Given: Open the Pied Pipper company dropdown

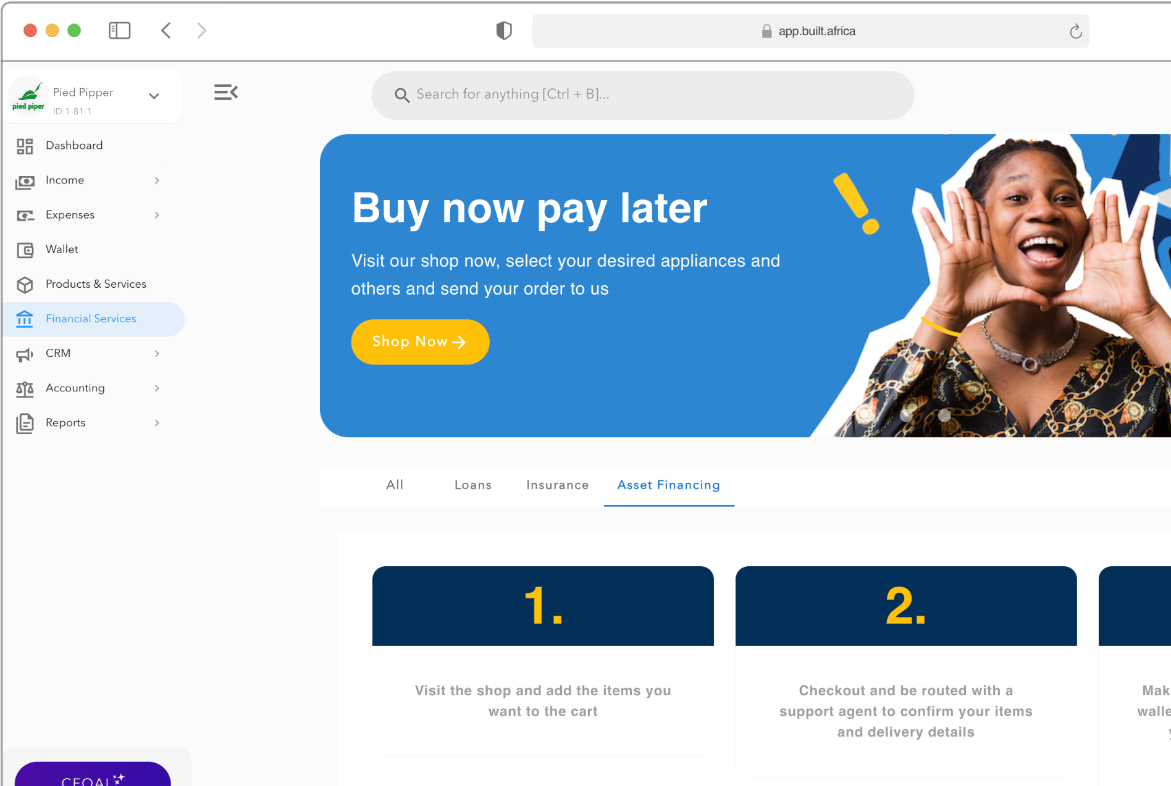Looking at the screenshot, I should (154, 96).
